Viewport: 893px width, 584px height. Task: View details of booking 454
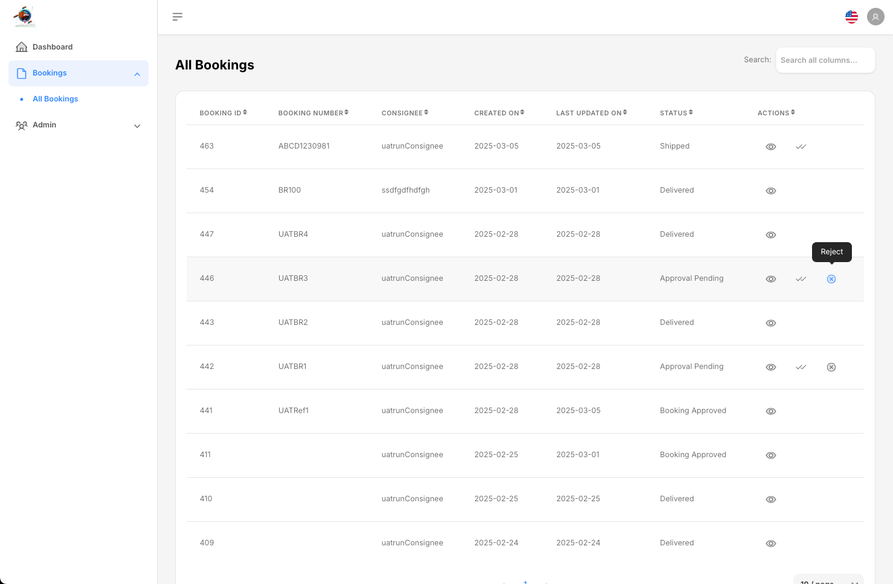(770, 191)
